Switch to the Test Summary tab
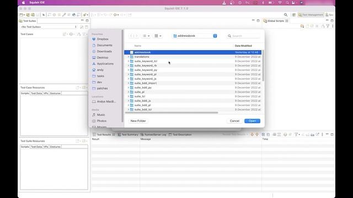This screenshot has height=198, width=353. pyautogui.click(x=128, y=134)
